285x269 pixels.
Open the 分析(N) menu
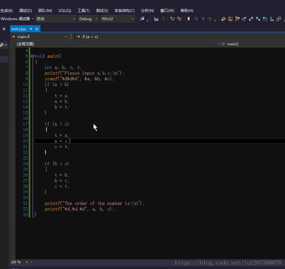(148, 11)
